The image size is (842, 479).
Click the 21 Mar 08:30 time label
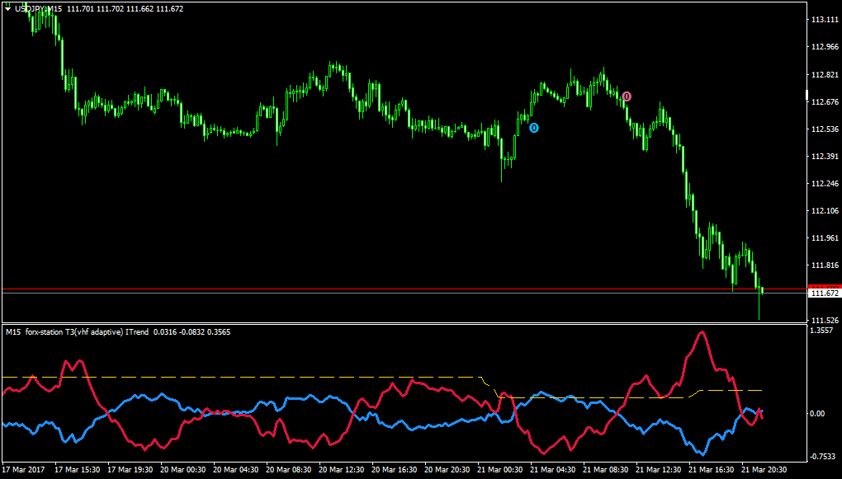click(x=605, y=468)
